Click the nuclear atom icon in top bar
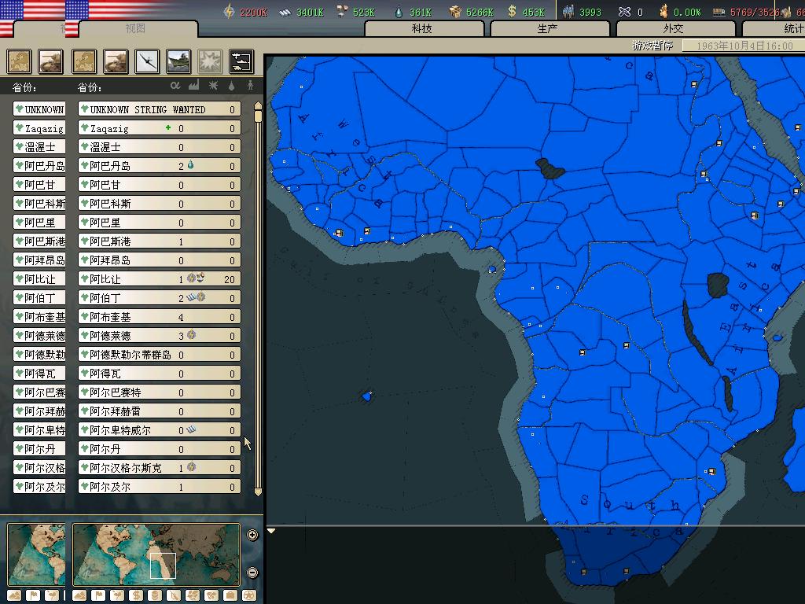The image size is (805, 604). (624, 12)
